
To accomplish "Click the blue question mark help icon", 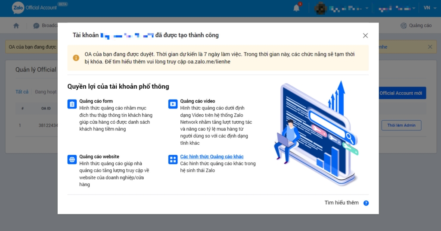I will pos(366,203).
